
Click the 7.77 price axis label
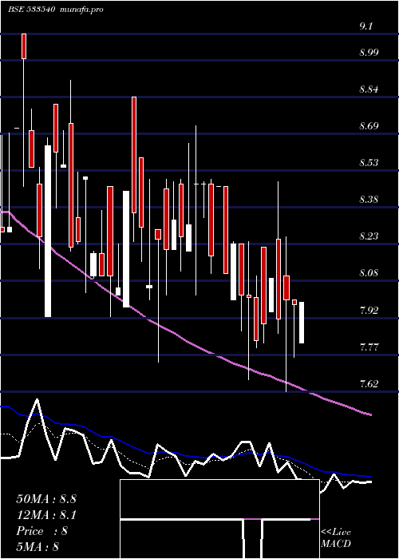coord(369,347)
